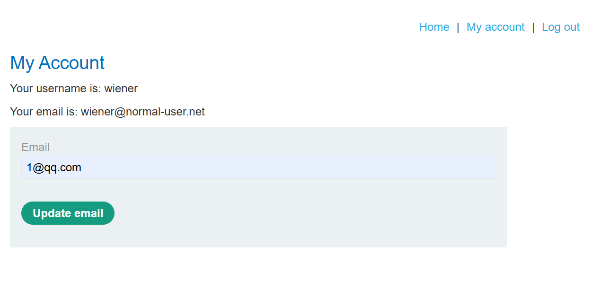Click the username value wiener
The image size is (591, 281).
121,88
